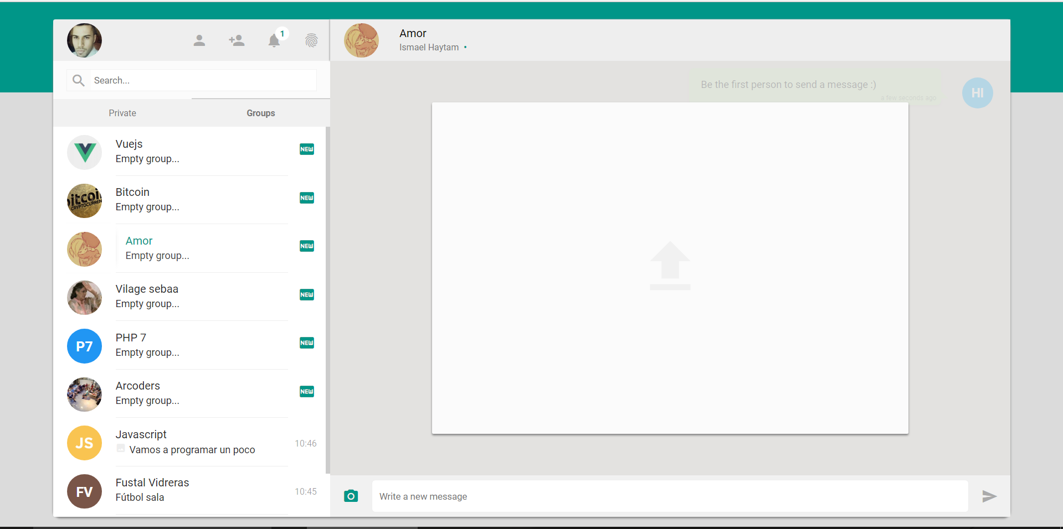Click the fingerprint icon
Viewport: 1063px width, 529px height.
(x=311, y=40)
